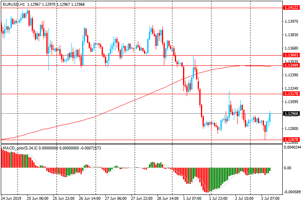Click the 28 Jun 14:00 time label
The image size is (301, 203).
coord(168,198)
